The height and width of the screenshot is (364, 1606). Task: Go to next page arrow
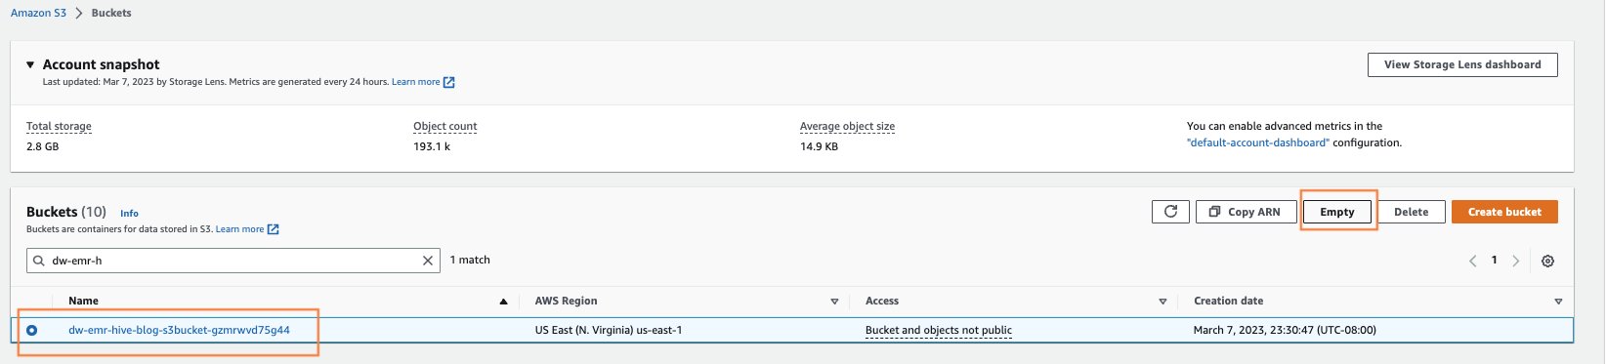pyautogui.click(x=1516, y=261)
